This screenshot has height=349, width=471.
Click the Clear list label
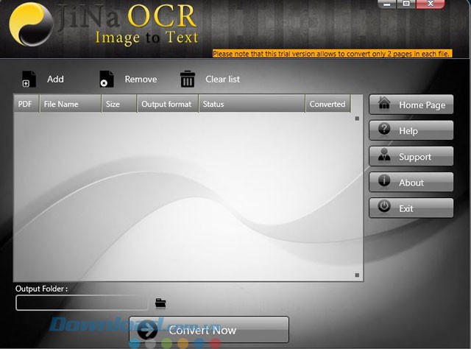pos(222,79)
